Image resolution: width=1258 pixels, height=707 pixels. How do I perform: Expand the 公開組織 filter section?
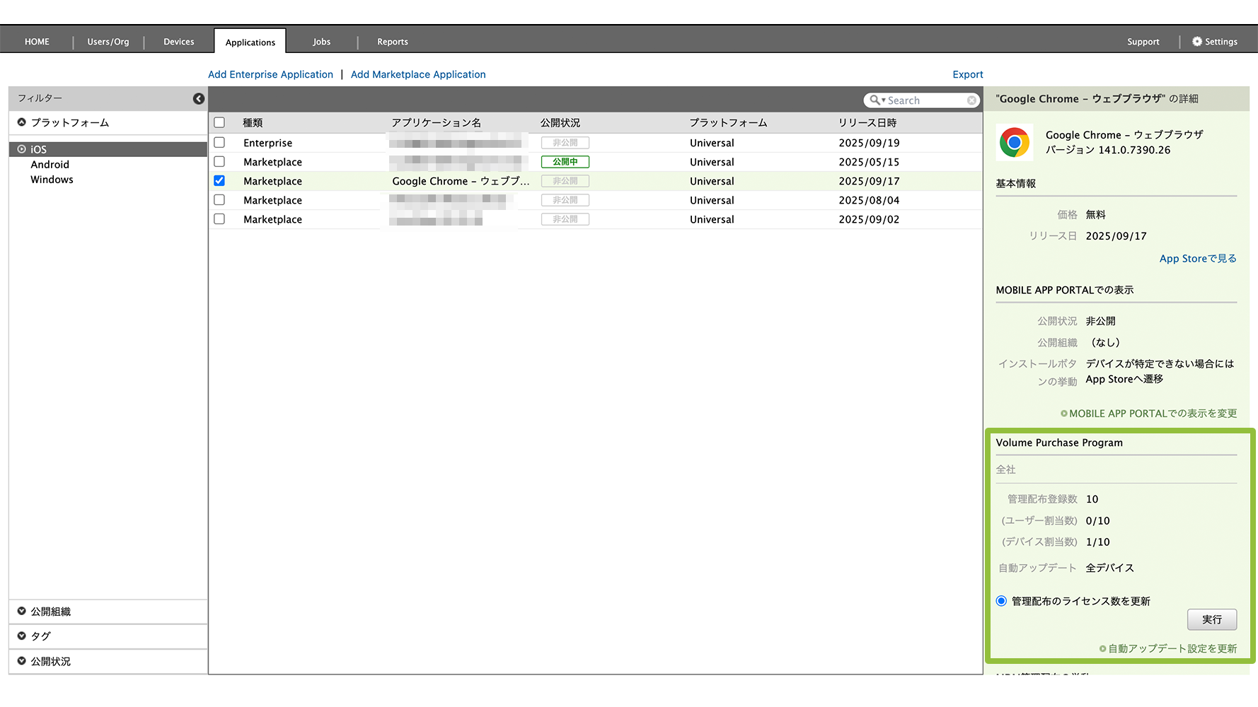(x=22, y=612)
